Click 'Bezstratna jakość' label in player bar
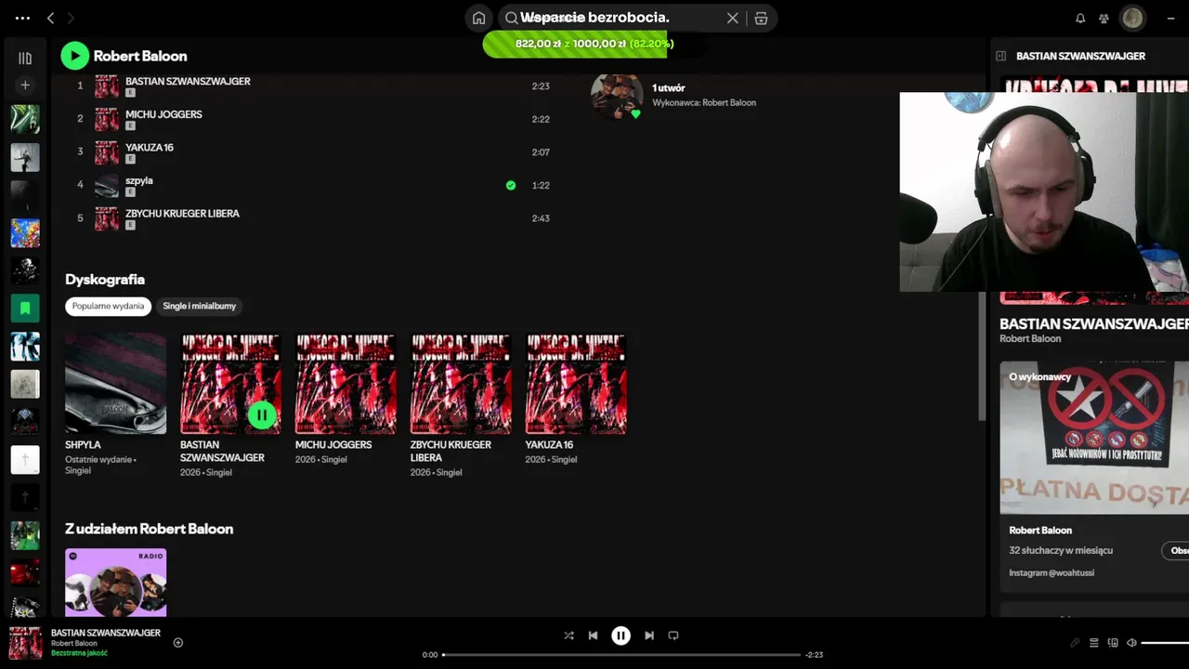 tap(79, 653)
